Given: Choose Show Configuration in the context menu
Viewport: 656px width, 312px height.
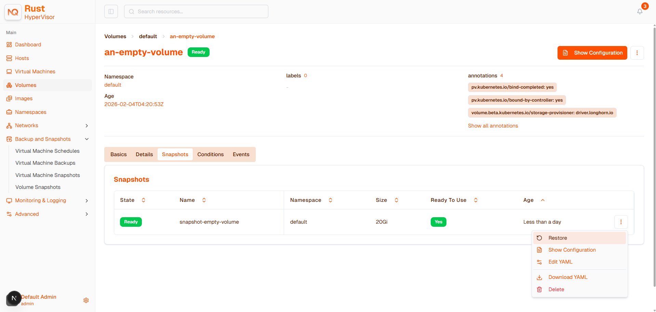Looking at the screenshot, I should (x=579, y=250).
